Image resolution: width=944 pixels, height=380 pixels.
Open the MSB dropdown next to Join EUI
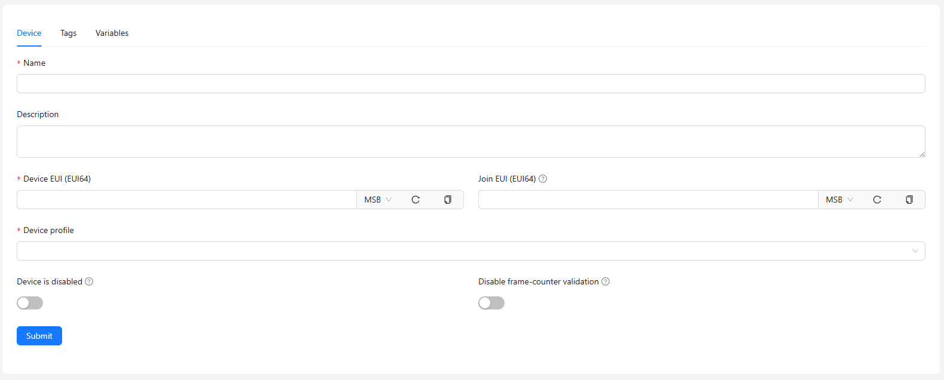point(838,200)
